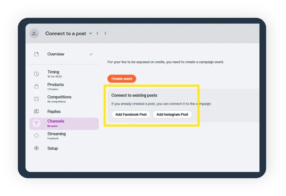This screenshot has width=286, height=196.
Task: Click the campaign avatar icon in header
Action: point(35,34)
